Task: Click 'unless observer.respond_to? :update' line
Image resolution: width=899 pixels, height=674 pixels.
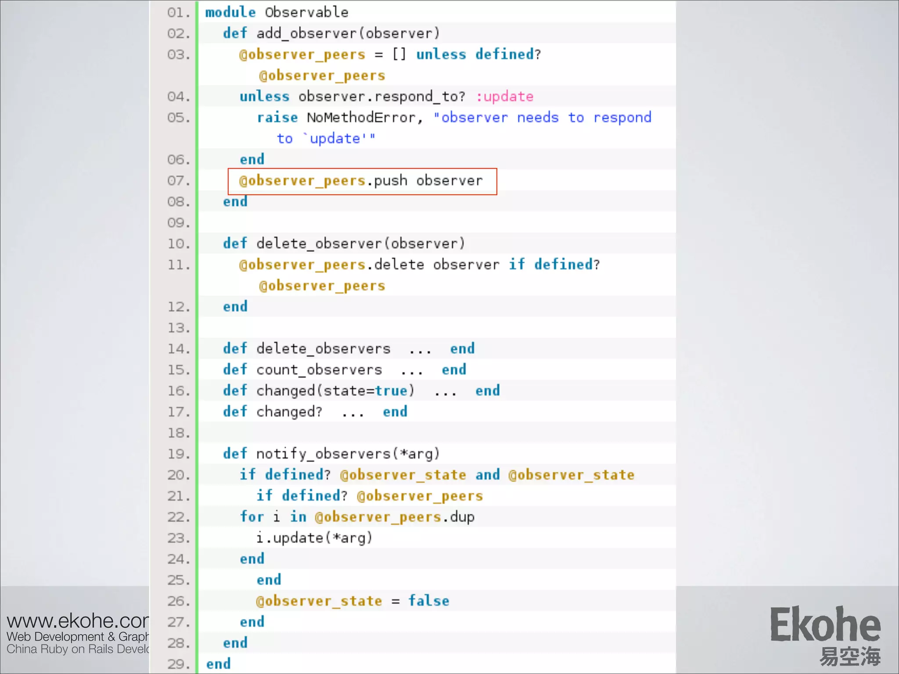Action: click(x=386, y=97)
